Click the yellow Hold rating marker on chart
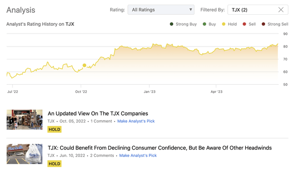This screenshot has width=295, height=180. (x=84, y=65)
